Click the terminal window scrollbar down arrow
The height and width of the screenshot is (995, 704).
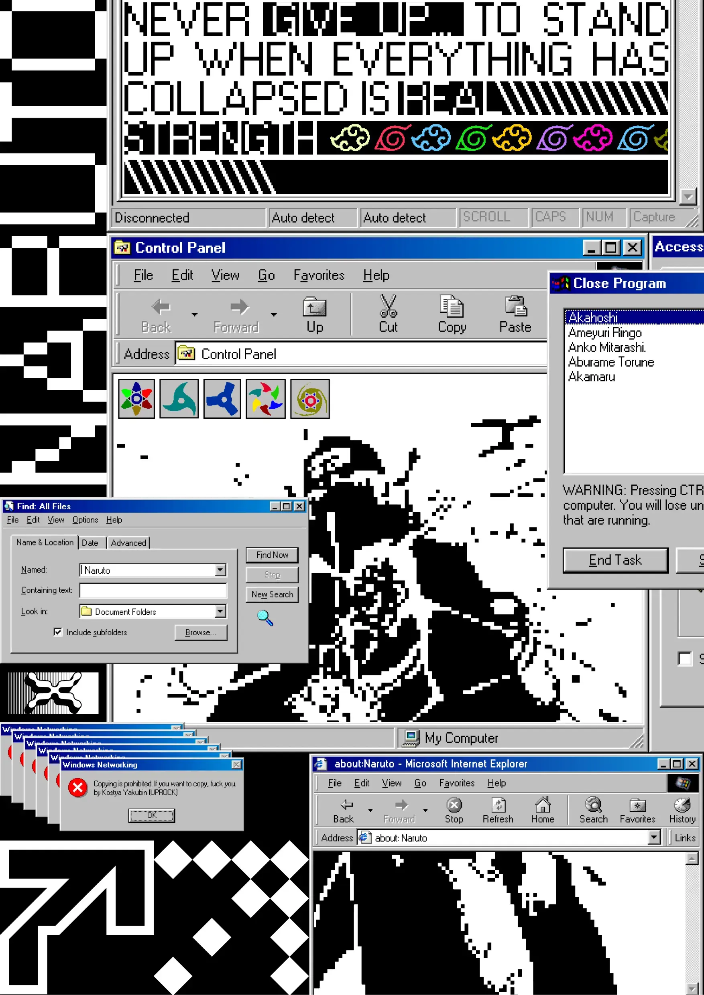click(x=688, y=197)
